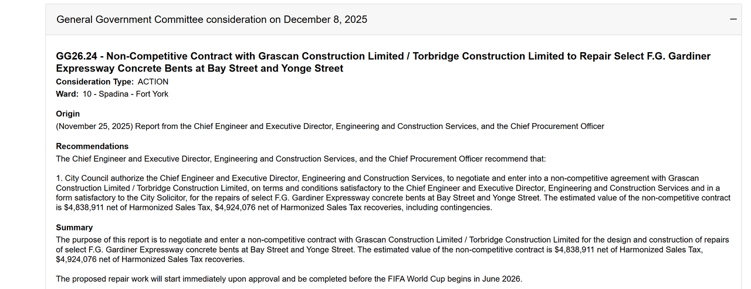Click the FIFA World Cup completion sentence
751x289 pixels.
(289, 278)
